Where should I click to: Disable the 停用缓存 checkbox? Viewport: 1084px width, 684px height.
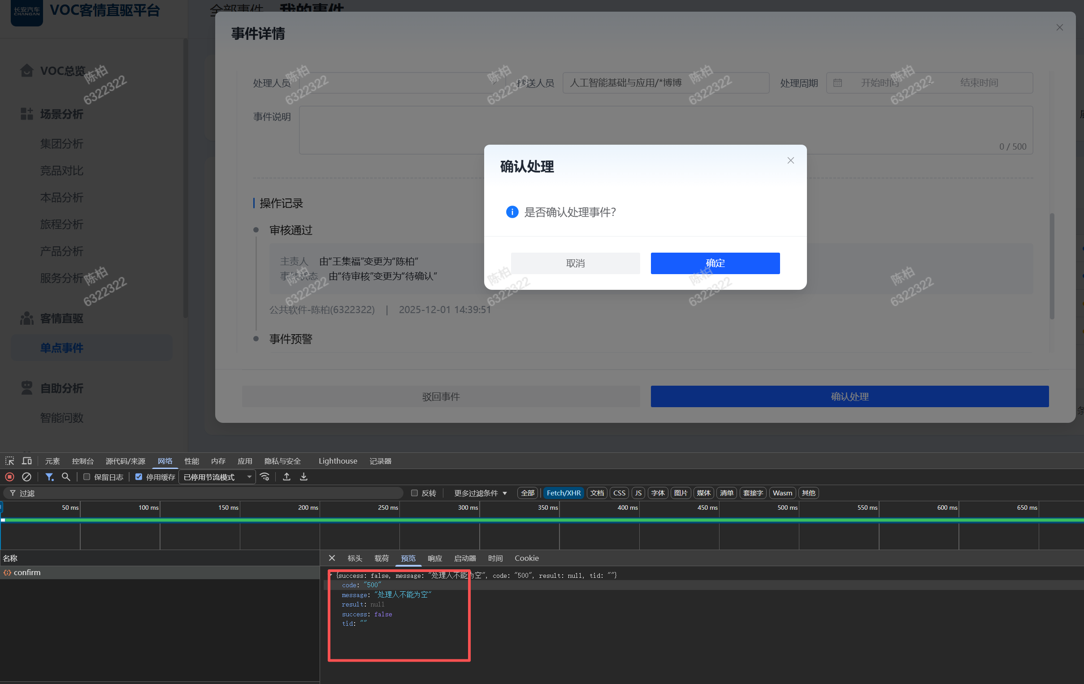[x=139, y=477]
